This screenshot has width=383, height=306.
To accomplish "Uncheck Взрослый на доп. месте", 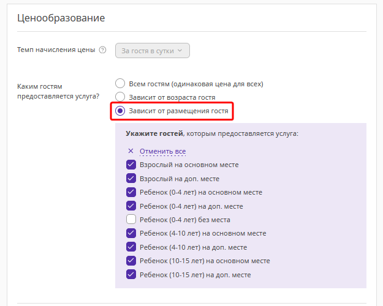I will (x=131, y=178).
